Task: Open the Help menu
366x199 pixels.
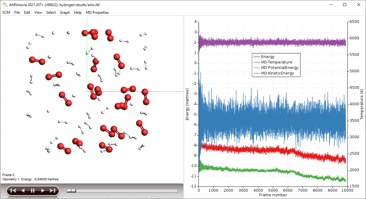Action: [78, 13]
